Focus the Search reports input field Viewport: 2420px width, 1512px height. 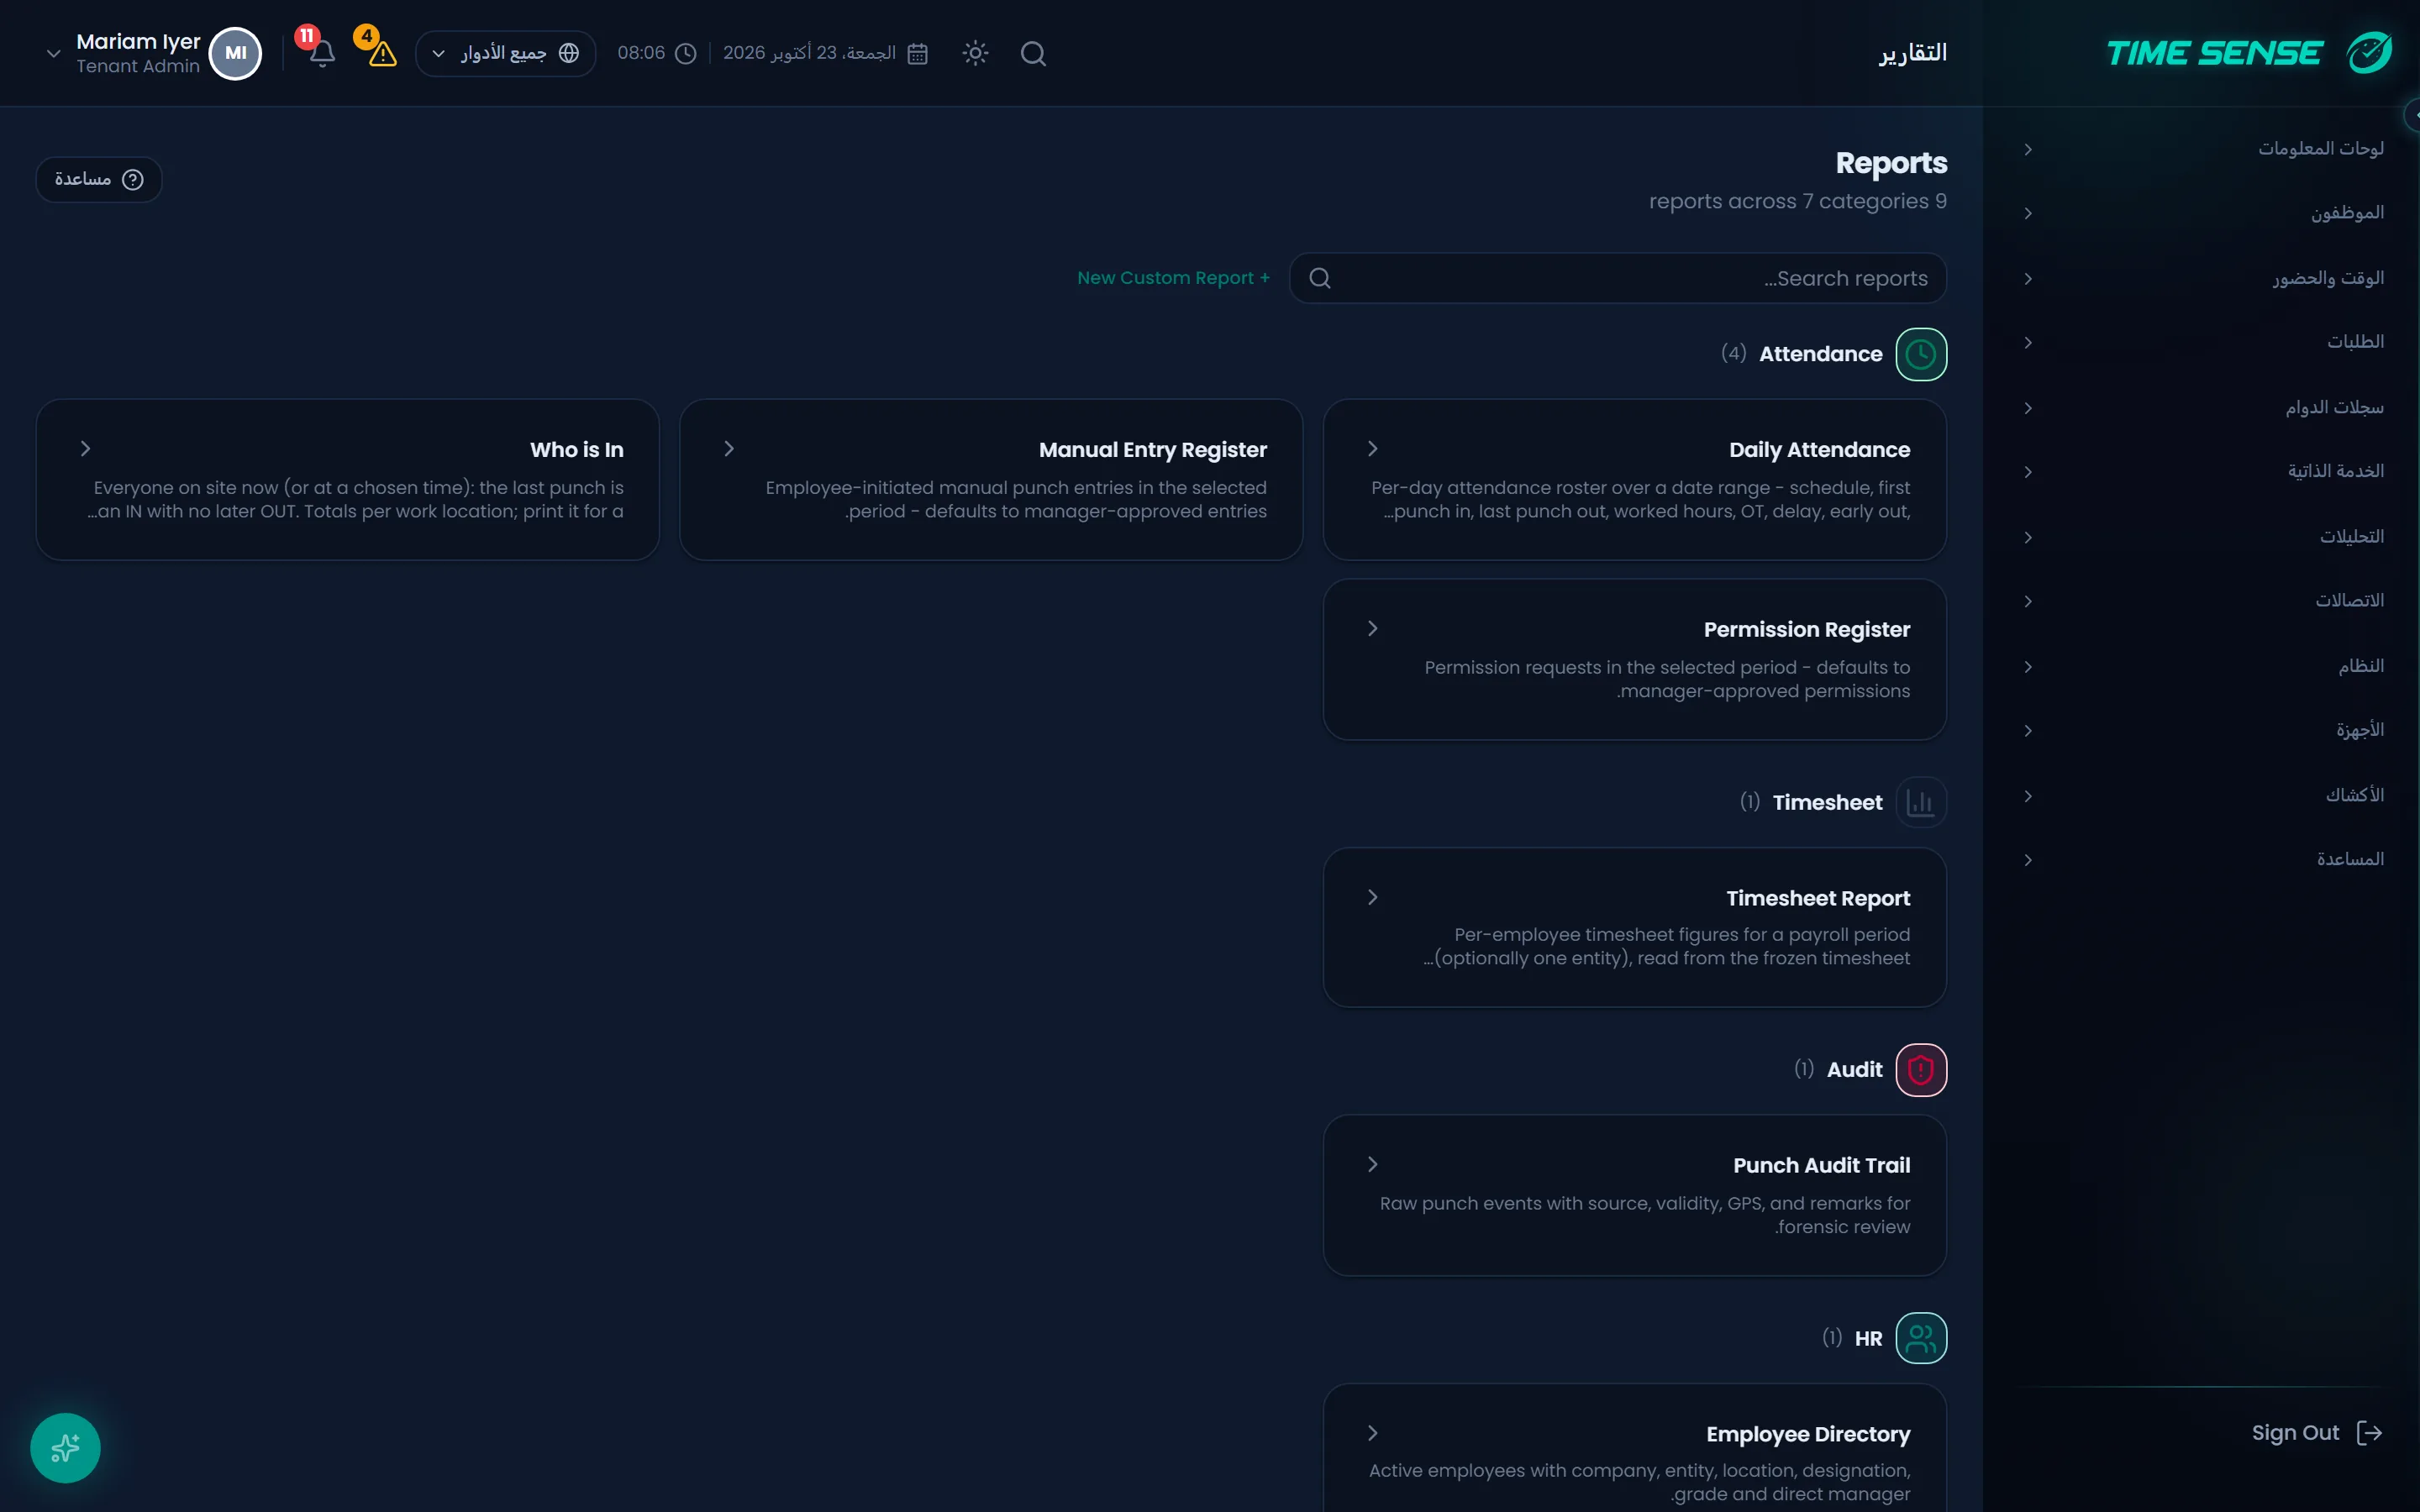click(1617, 278)
